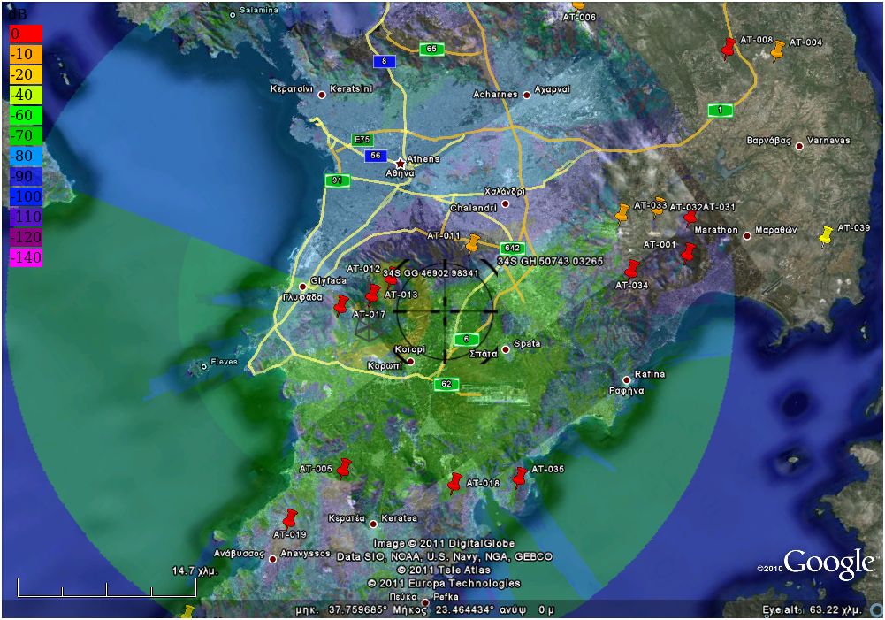
Task: Click the red AT-018 pin
Action: [x=454, y=481]
